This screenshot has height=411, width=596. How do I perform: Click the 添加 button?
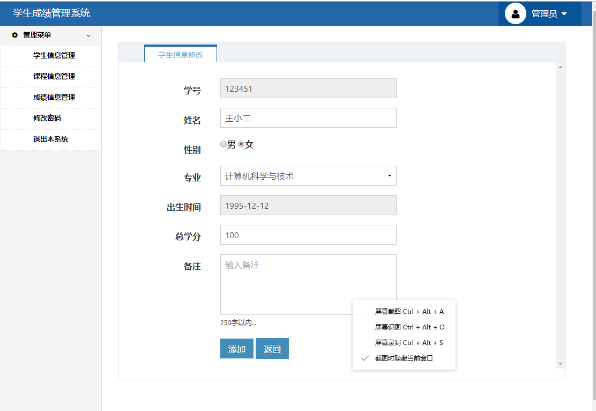pyautogui.click(x=237, y=349)
